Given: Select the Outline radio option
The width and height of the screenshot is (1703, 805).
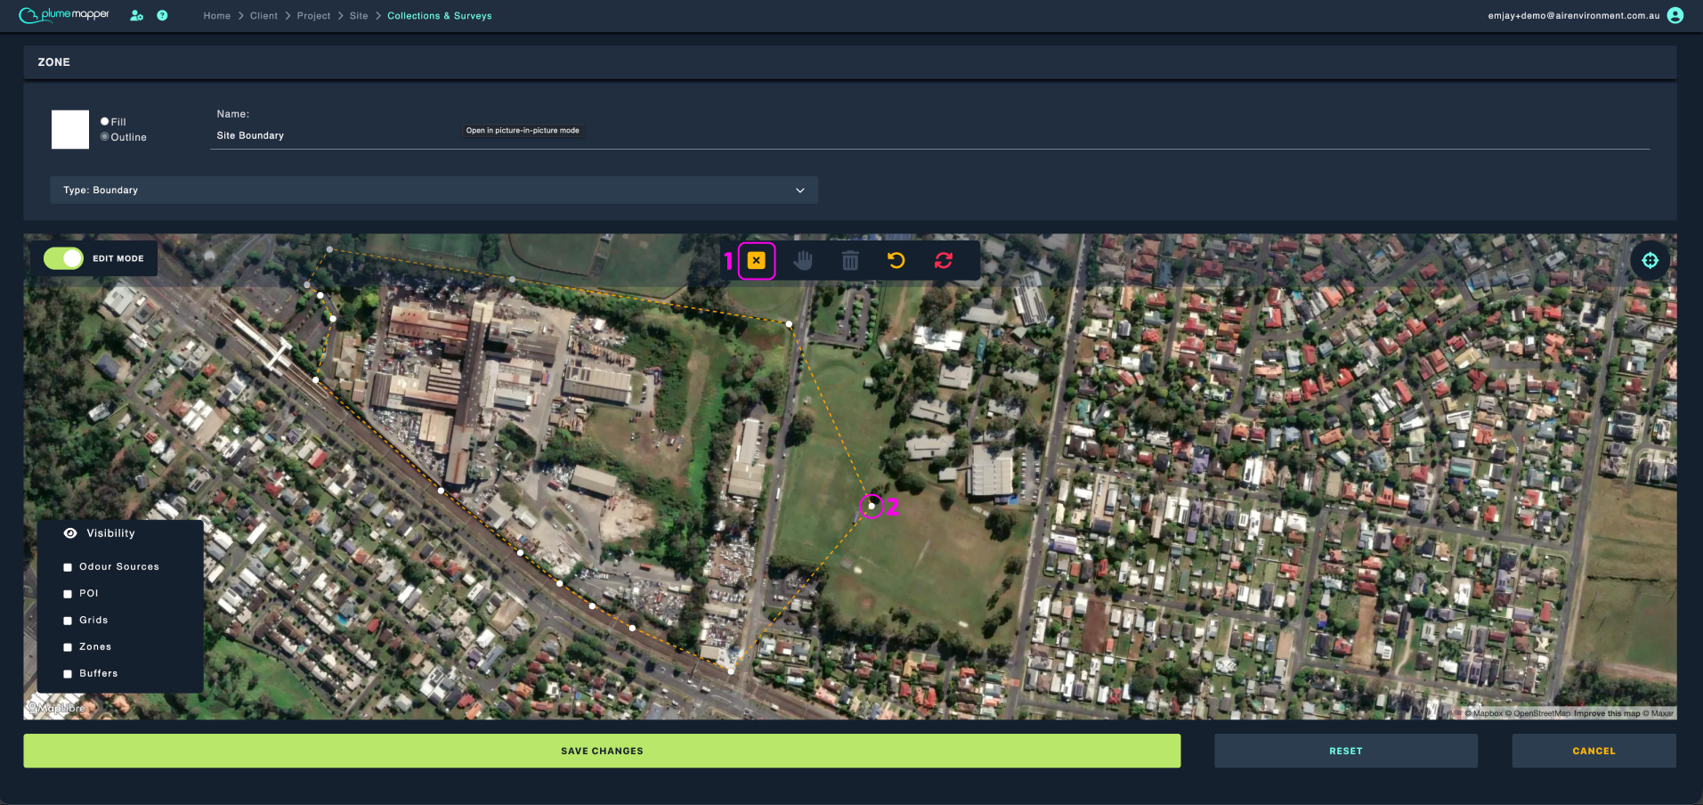Looking at the screenshot, I should pos(105,136).
